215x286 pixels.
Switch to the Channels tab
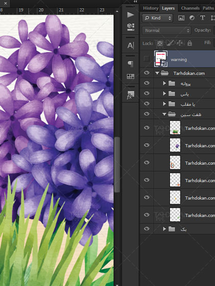[x=190, y=8]
